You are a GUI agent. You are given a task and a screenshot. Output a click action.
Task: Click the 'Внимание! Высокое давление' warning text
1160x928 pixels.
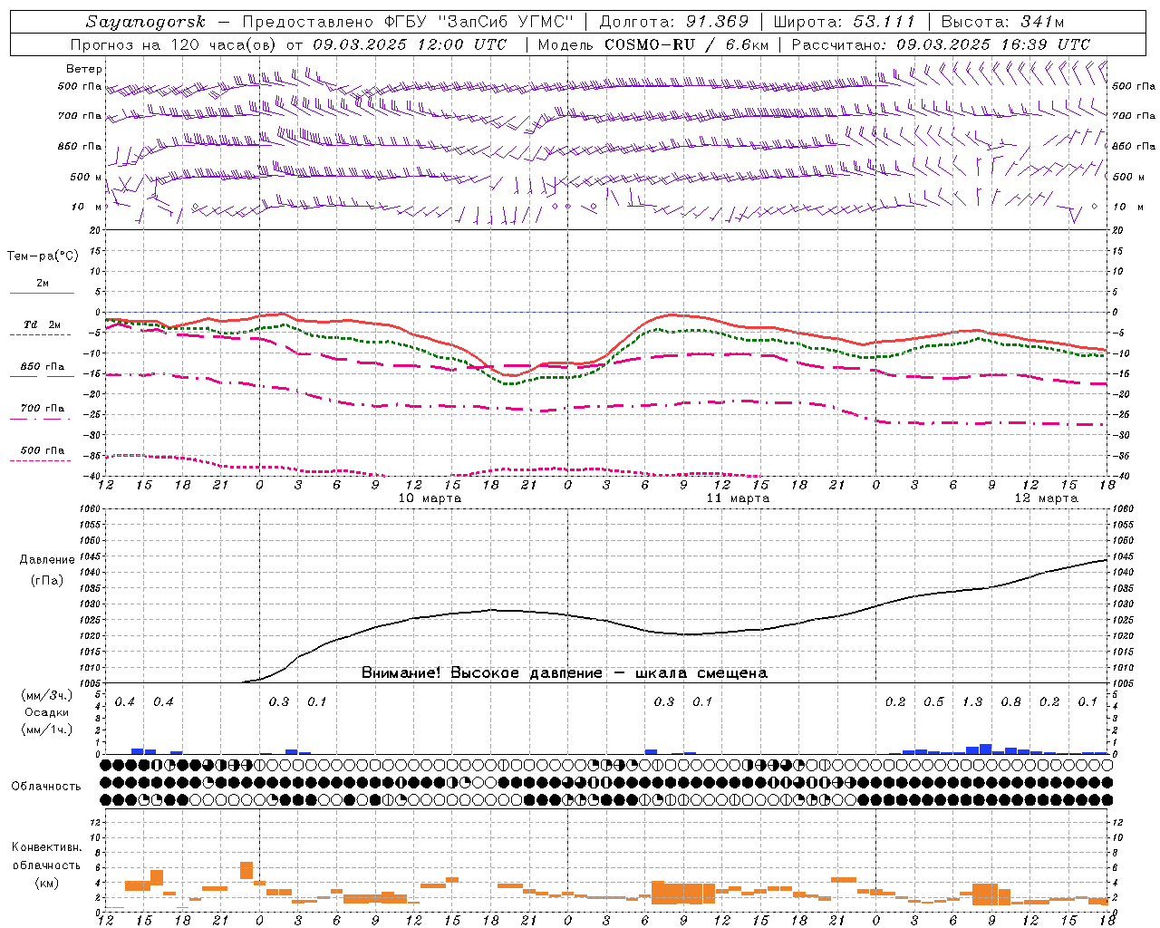481,672
